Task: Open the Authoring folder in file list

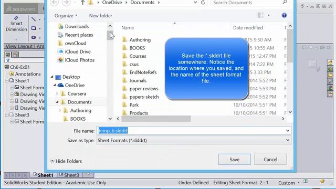Action: click(136, 40)
